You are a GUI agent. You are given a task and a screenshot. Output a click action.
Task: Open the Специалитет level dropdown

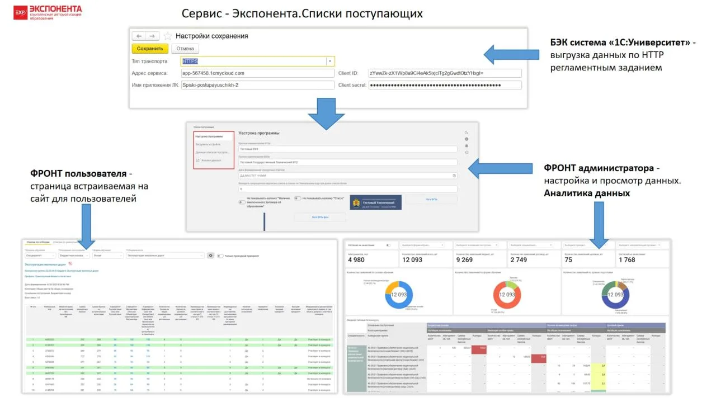pos(40,256)
